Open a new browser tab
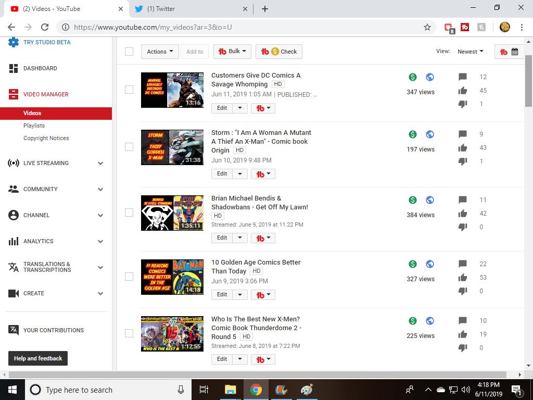The height and width of the screenshot is (400, 533). [265, 9]
